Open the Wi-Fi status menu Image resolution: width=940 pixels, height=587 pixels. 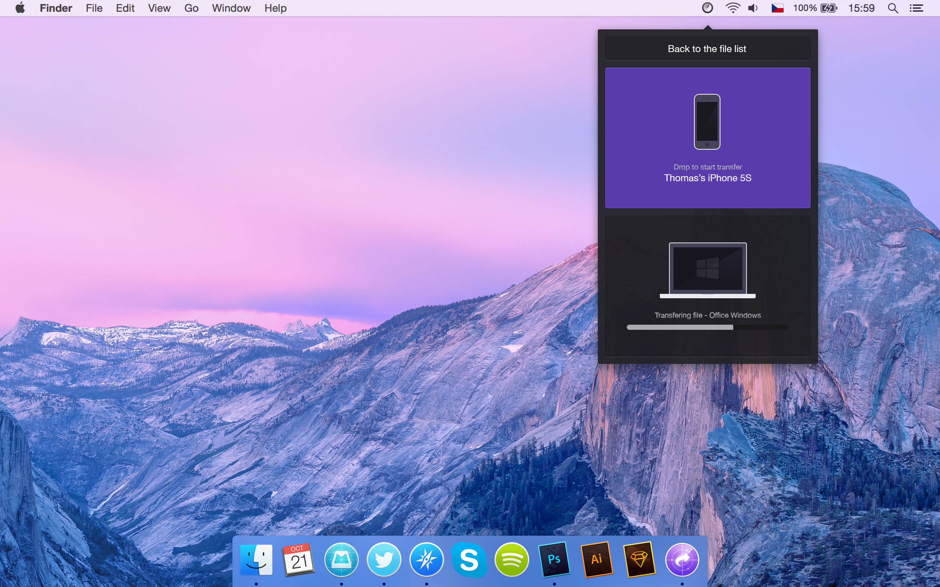pyautogui.click(x=733, y=8)
